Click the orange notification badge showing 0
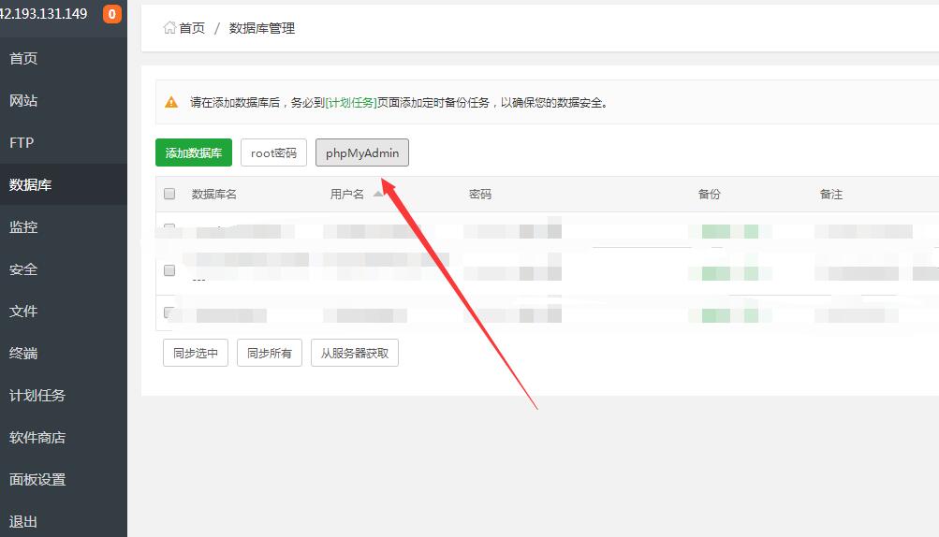 coord(112,14)
